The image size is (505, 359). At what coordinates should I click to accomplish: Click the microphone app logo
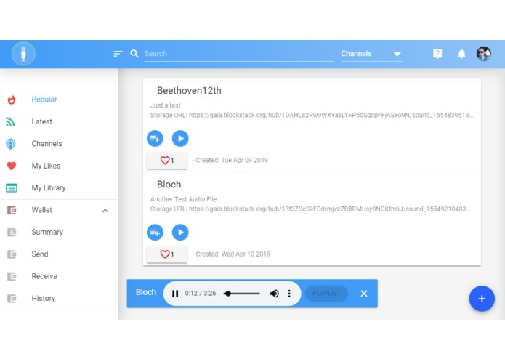(23, 54)
